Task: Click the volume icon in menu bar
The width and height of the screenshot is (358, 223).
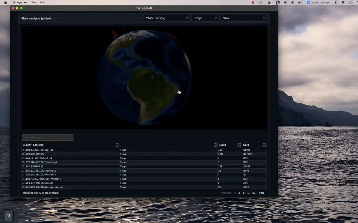Action: (x=300, y=2)
